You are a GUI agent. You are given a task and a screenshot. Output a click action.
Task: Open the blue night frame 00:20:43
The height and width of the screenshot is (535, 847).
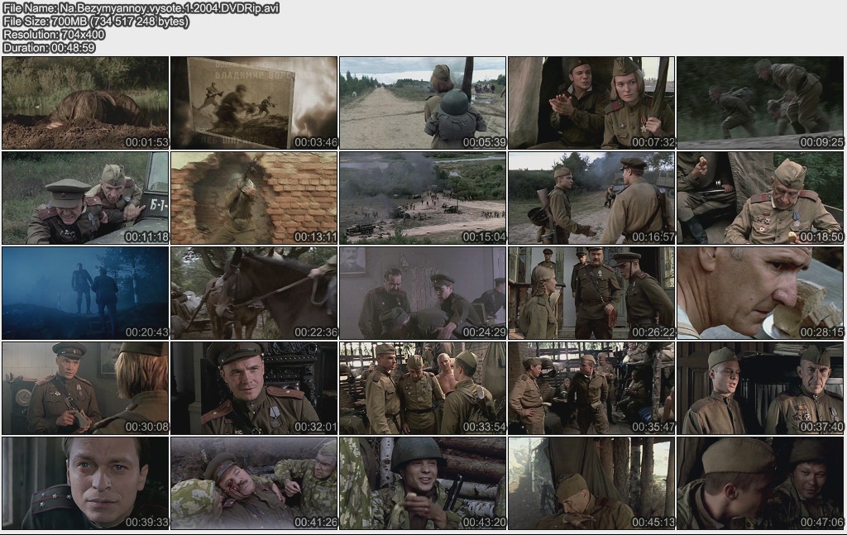coord(85,294)
